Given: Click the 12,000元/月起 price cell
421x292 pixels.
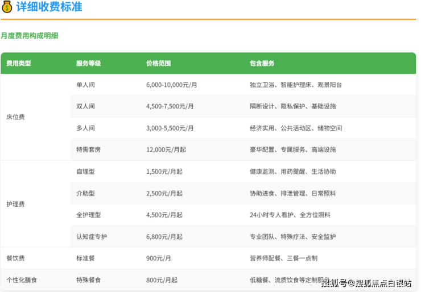Looking at the screenshot, I should click(167, 150).
